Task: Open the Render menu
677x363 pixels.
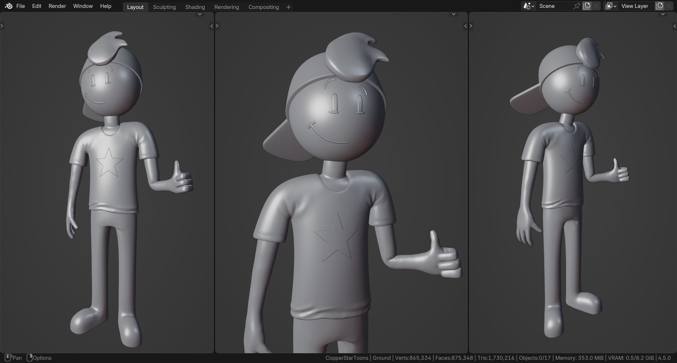Action: point(57,6)
